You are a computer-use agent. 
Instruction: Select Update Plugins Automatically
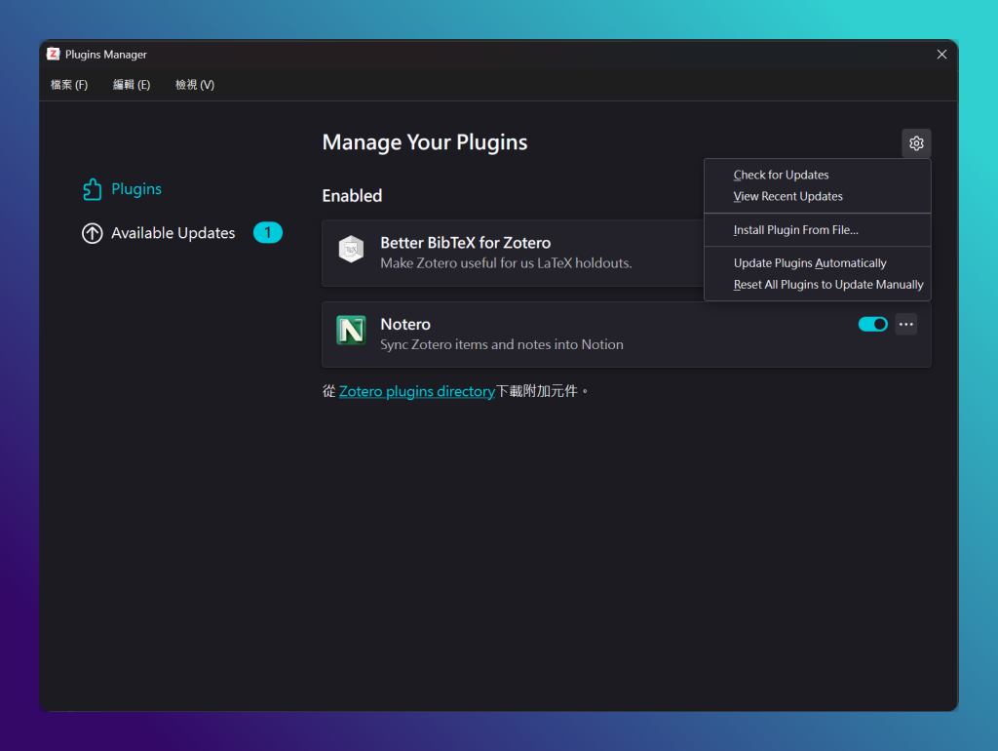pyautogui.click(x=818, y=263)
